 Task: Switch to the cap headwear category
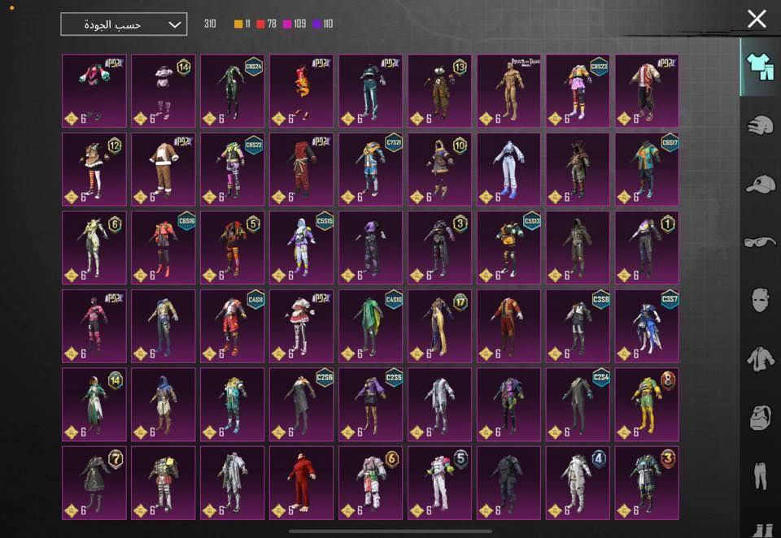[761, 184]
